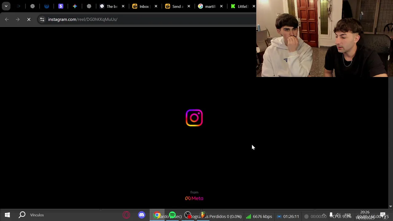Open Discord from the taskbar

click(142, 215)
